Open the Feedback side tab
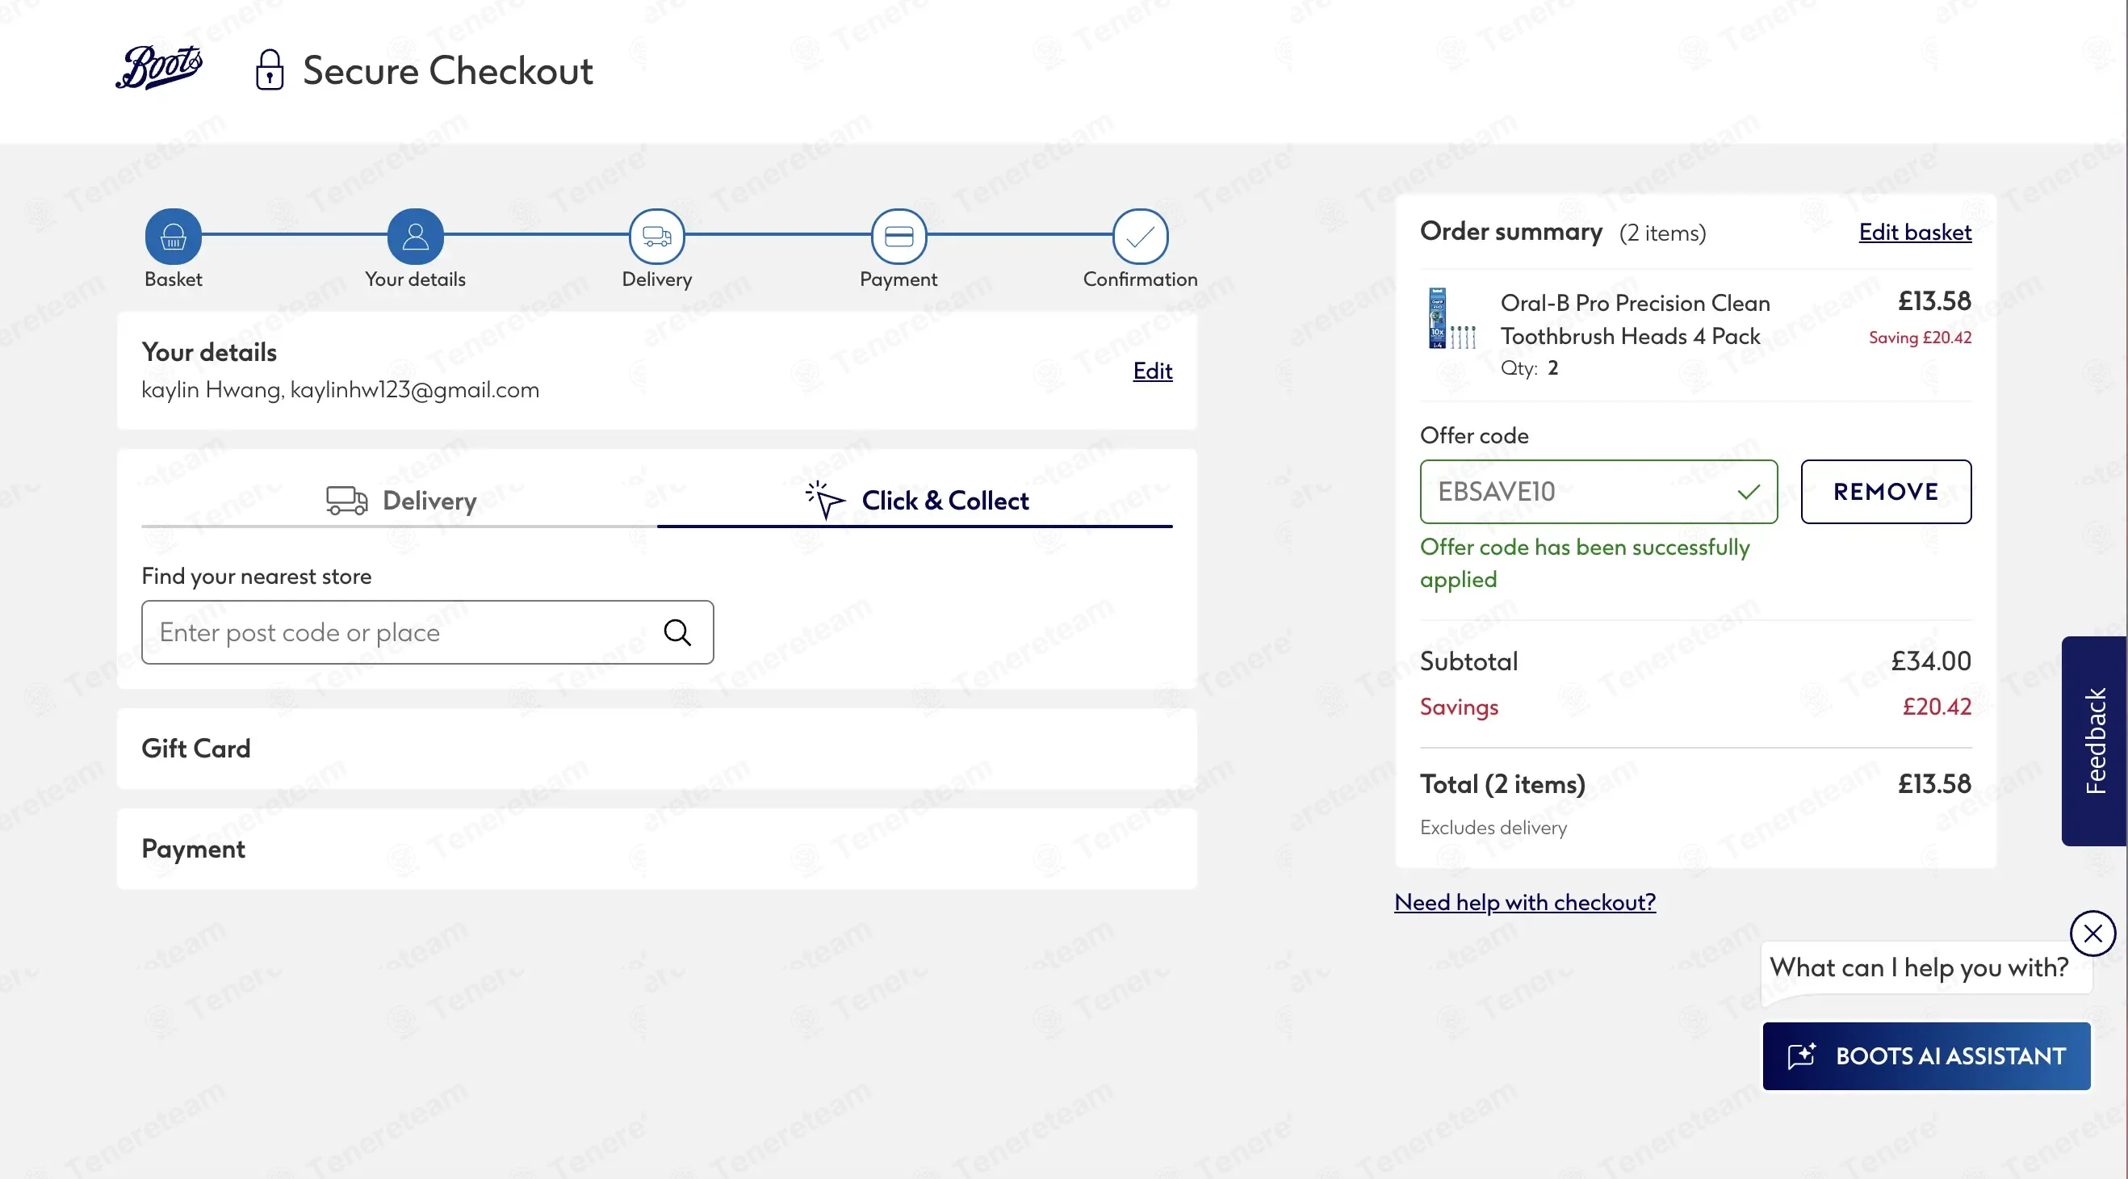Image resolution: width=2128 pixels, height=1179 pixels. (x=2094, y=741)
